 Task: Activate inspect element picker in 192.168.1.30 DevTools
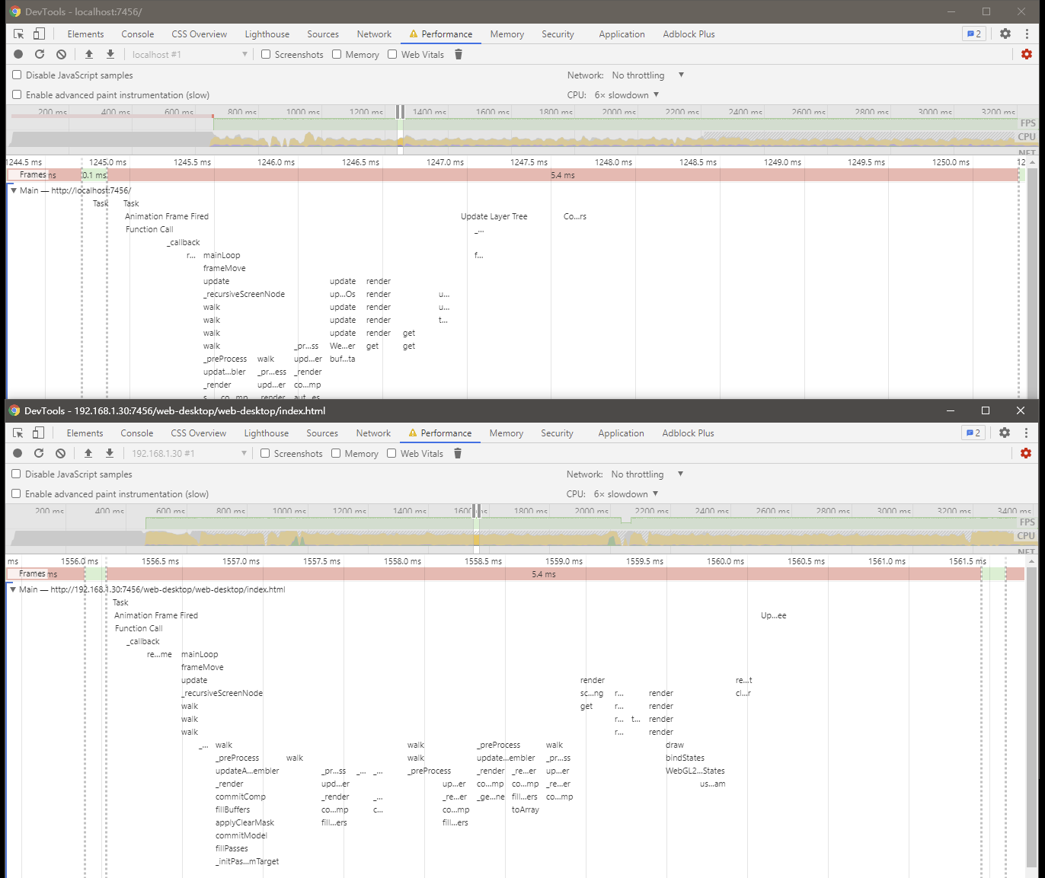click(x=18, y=433)
